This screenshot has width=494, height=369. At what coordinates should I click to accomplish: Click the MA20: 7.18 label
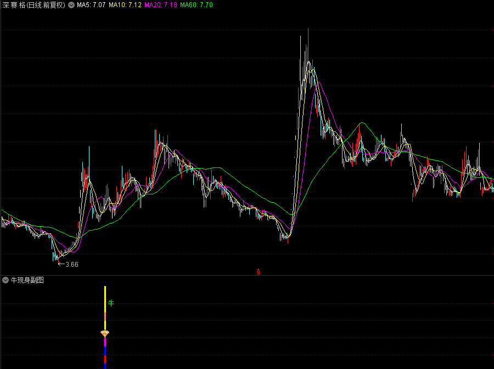(161, 5)
